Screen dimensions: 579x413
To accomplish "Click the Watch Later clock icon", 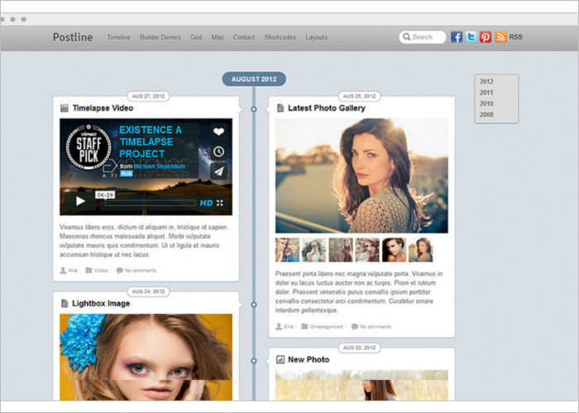I will pos(218,151).
